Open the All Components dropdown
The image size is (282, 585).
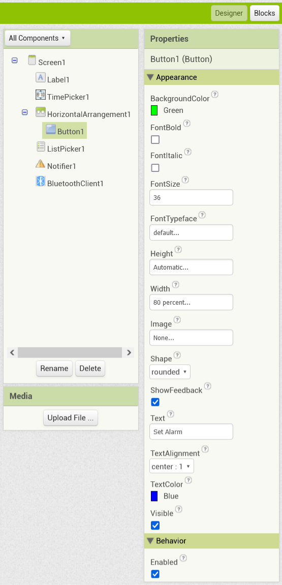[37, 38]
